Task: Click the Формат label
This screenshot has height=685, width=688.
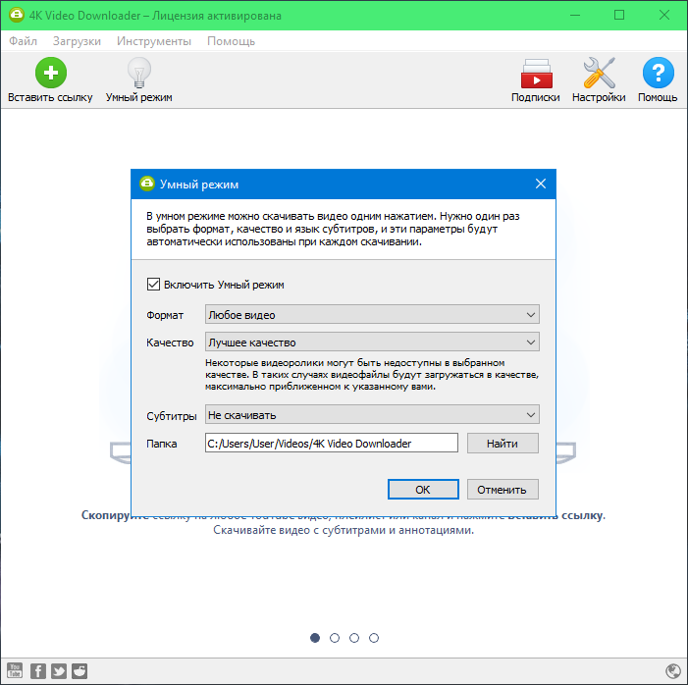Action: coord(165,315)
